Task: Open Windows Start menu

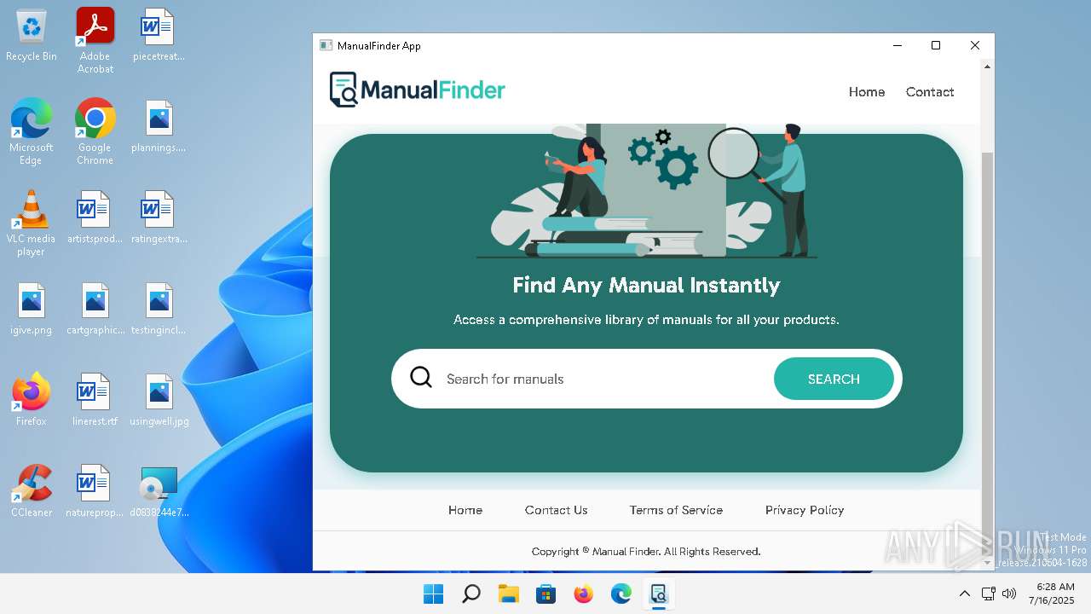Action: 433,594
